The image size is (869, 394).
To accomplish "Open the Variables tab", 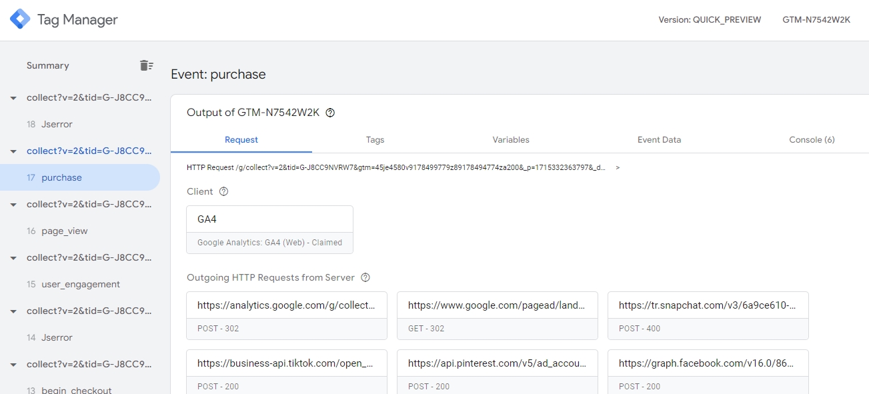I will (x=511, y=139).
